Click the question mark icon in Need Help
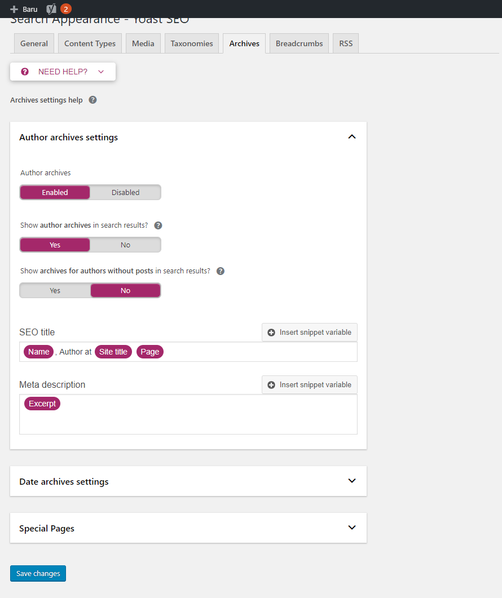Image resolution: width=502 pixels, height=598 pixels. pos(25,72)
